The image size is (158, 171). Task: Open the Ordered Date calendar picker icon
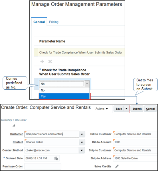pyautogui.click(x=56, y=158)
